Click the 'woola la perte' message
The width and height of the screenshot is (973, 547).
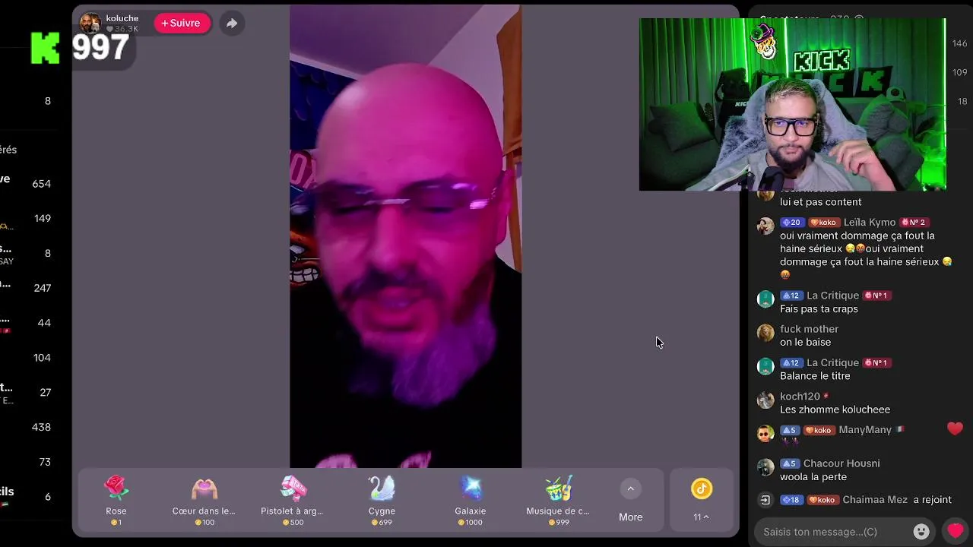point(813,477)
